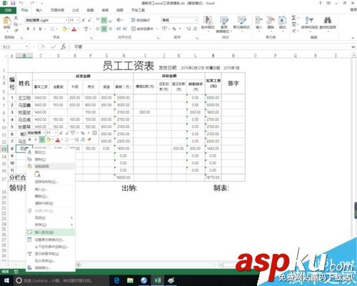
Task: Click the Clear eraser icon in ribbon
Action: (294, 31)
